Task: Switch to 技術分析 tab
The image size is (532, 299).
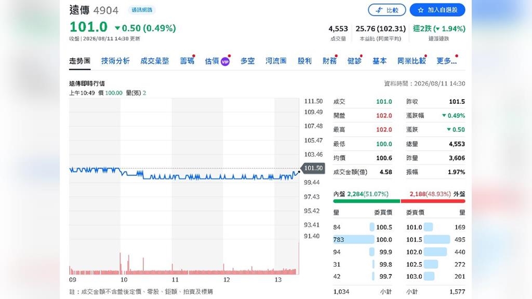Action: (115, 61)
